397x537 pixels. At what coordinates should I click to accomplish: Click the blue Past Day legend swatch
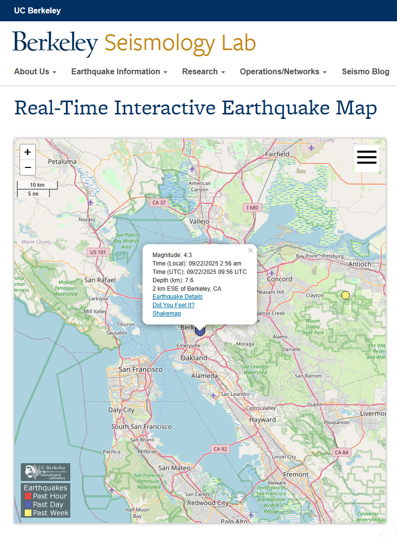(x=28, y=504)
